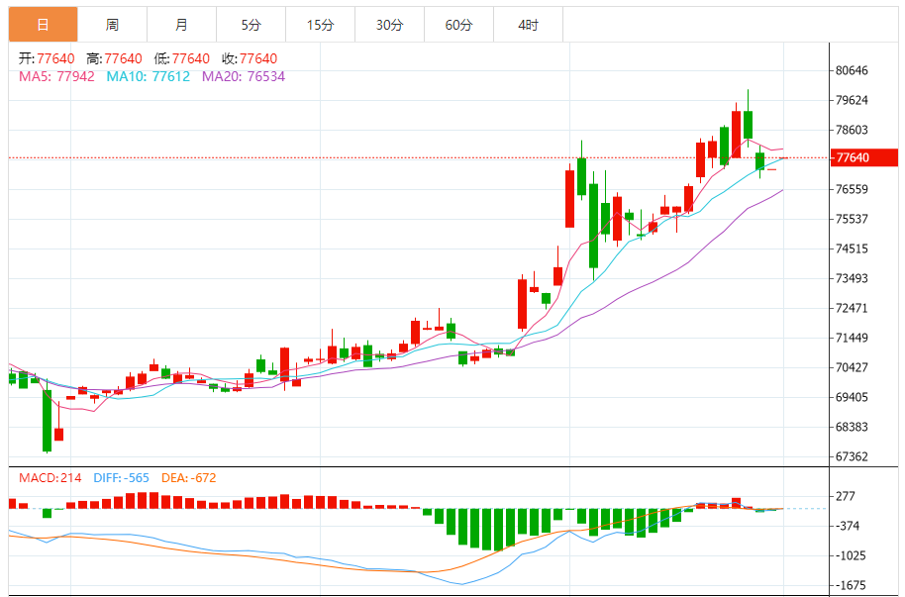This screenshot has width=905, height=597.
Task: Click the 低:77640 low price text
Action: coord(182,58)
